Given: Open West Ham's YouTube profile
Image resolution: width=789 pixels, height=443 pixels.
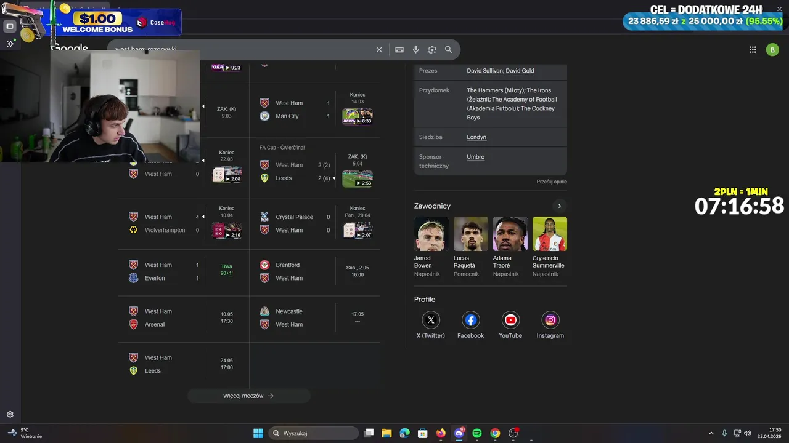Looking at the screenshot, I should (510, 325).
